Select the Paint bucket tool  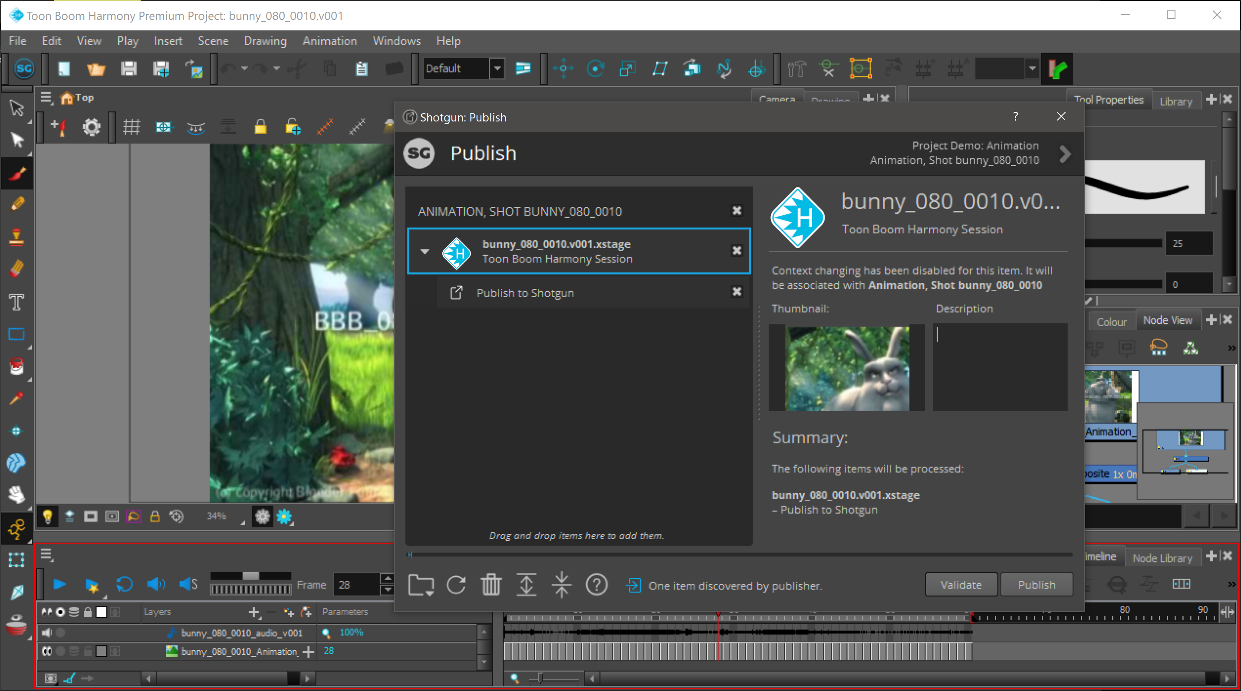pyautogui.click(x=17, y=366)
